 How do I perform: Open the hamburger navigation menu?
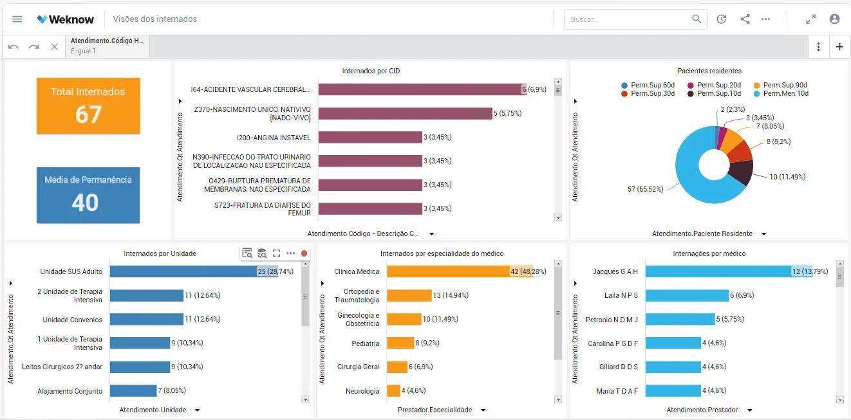(x=17, y=19)
